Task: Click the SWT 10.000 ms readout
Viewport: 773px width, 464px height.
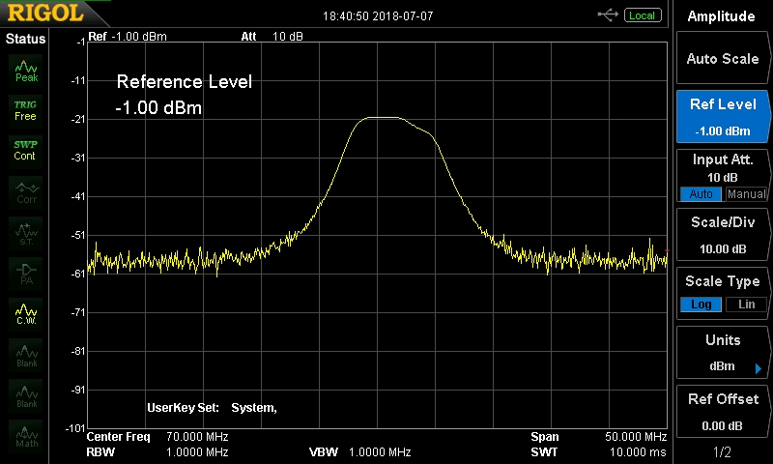Action: (x=598, y=452)
